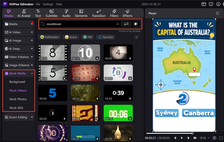Download the golden fire zero clip 00:39
The height and width of the screenshot is (142, 224).
[x=130, y=139]
